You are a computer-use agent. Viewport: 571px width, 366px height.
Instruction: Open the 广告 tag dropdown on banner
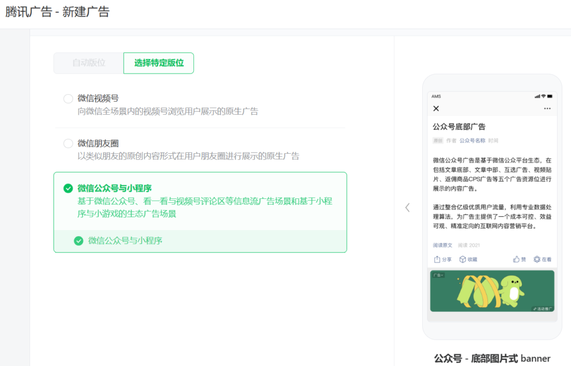438,275
